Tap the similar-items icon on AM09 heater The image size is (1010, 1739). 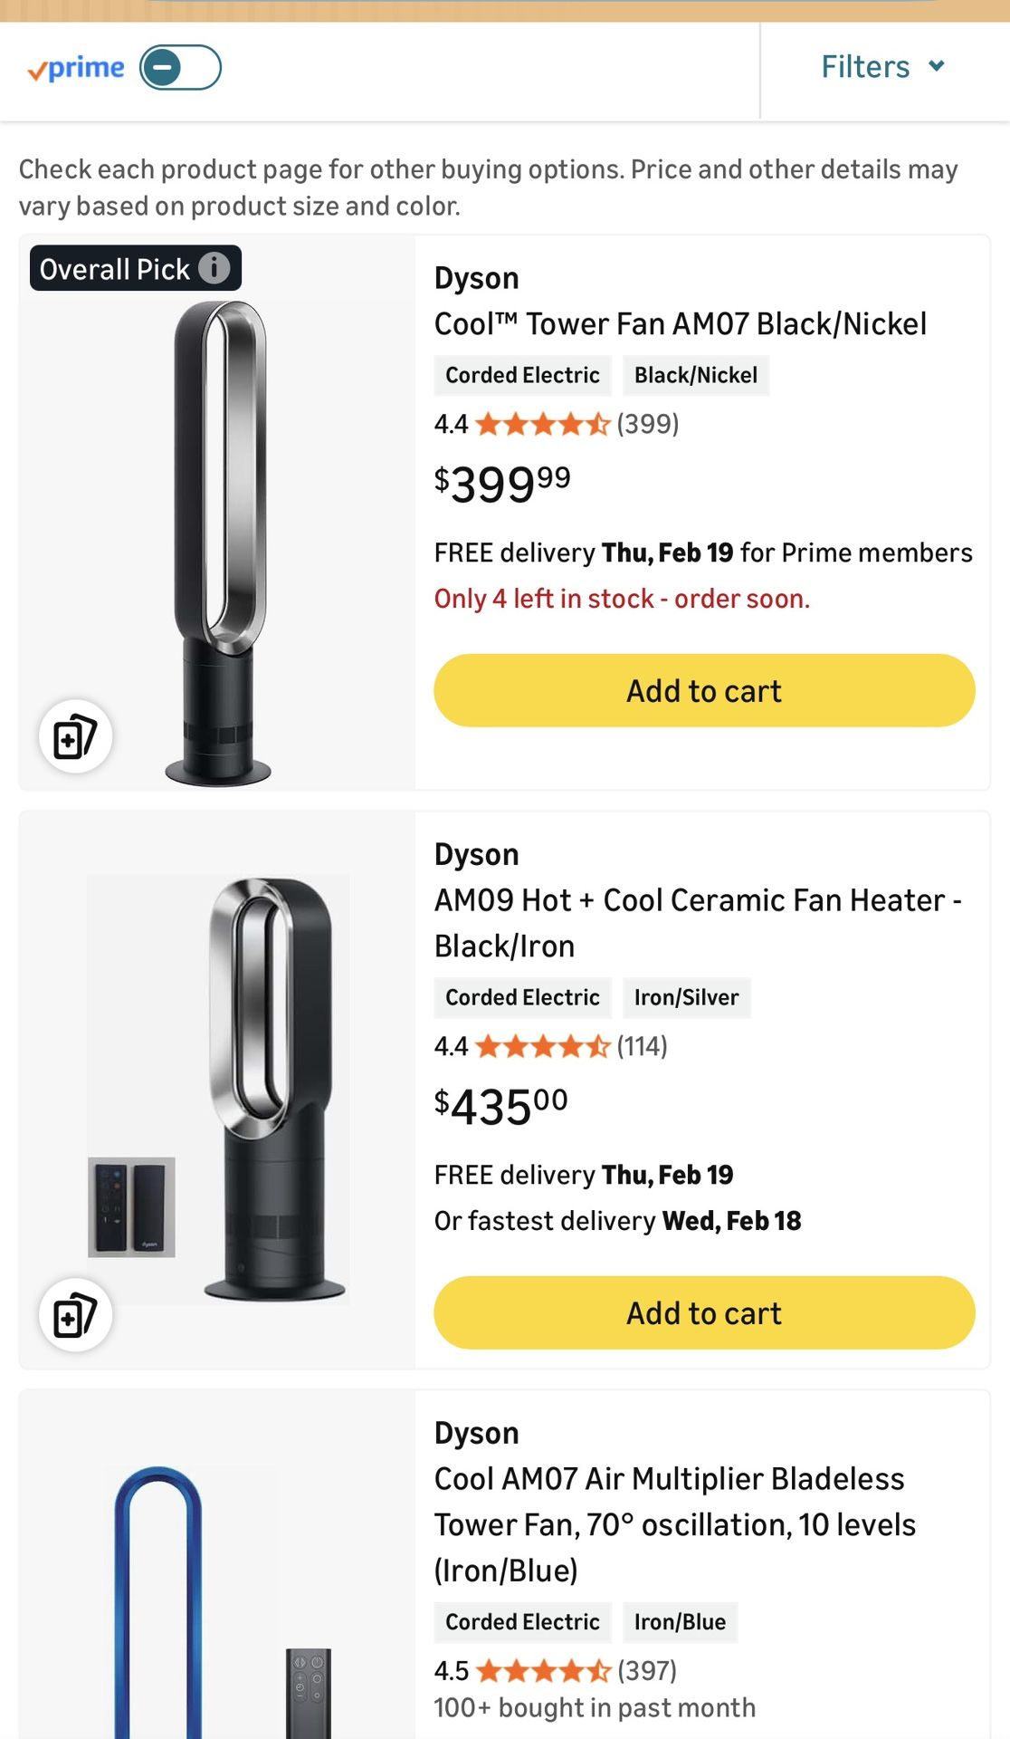75,1315
